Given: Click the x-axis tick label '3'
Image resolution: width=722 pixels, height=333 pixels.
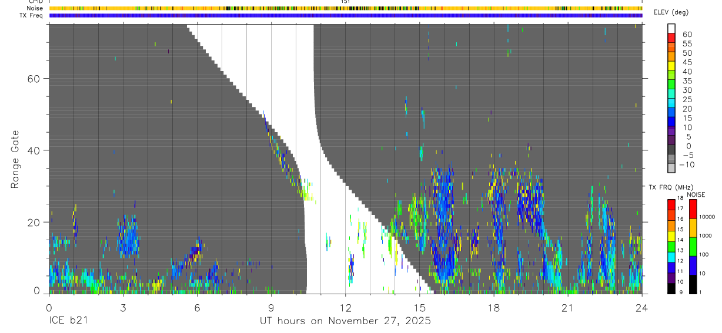Looking at the screenshot, I should [x=123, y=308].
